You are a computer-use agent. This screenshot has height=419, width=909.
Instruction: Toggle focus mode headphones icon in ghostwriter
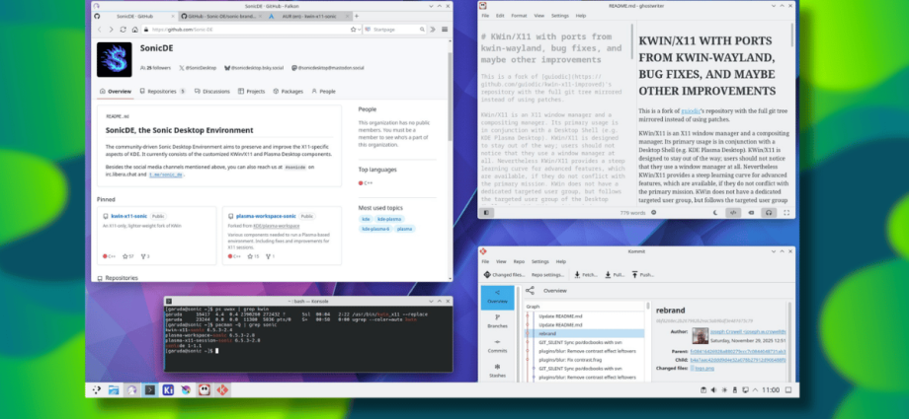click(x=769, y=212)
